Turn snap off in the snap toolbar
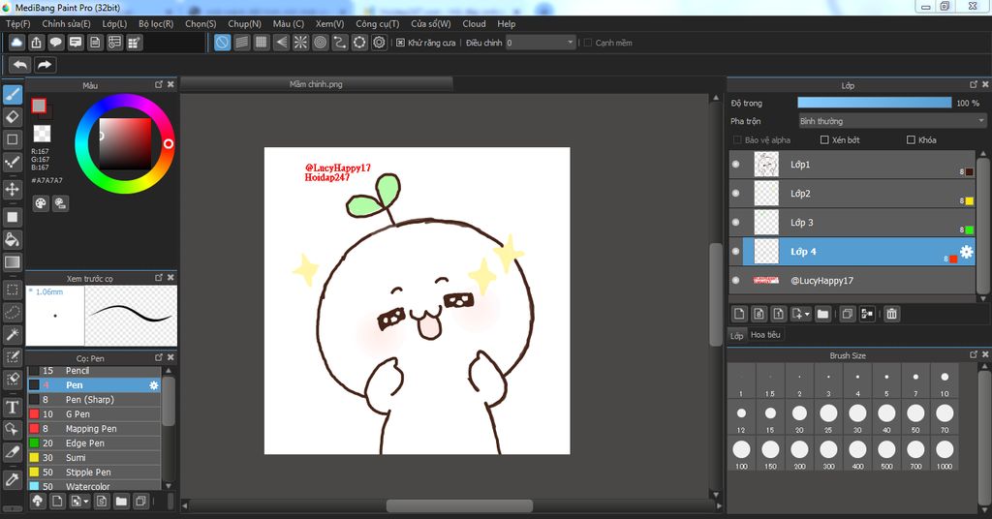 coord(222,43)
